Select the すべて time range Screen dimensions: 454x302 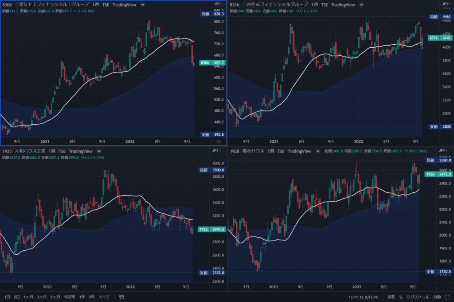[x=104, y=297]
